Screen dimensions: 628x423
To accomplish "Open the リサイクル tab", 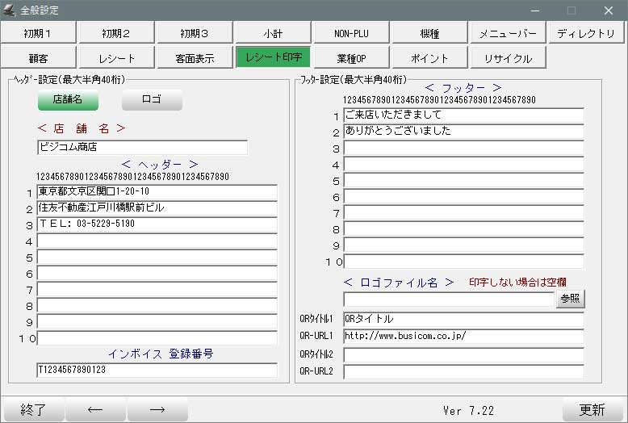I will (508, 58).
